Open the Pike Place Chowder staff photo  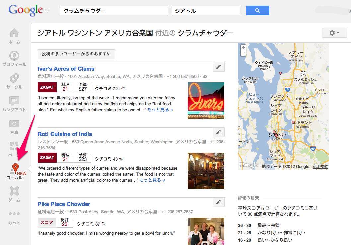(x=206, y=231)
